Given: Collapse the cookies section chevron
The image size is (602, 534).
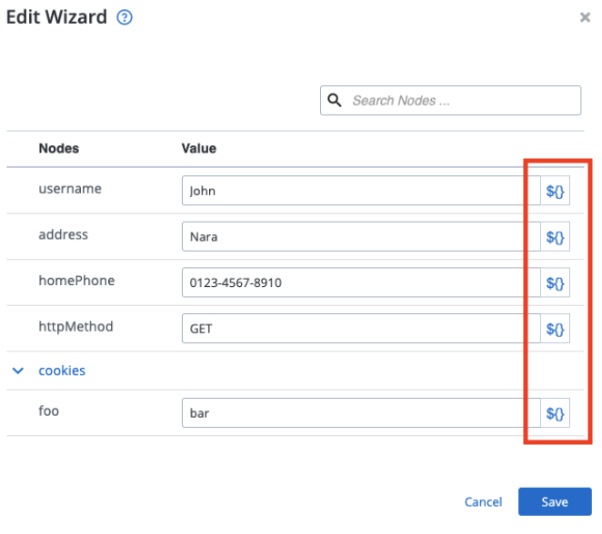Looking at the screenshot, I should pos(18,371).
